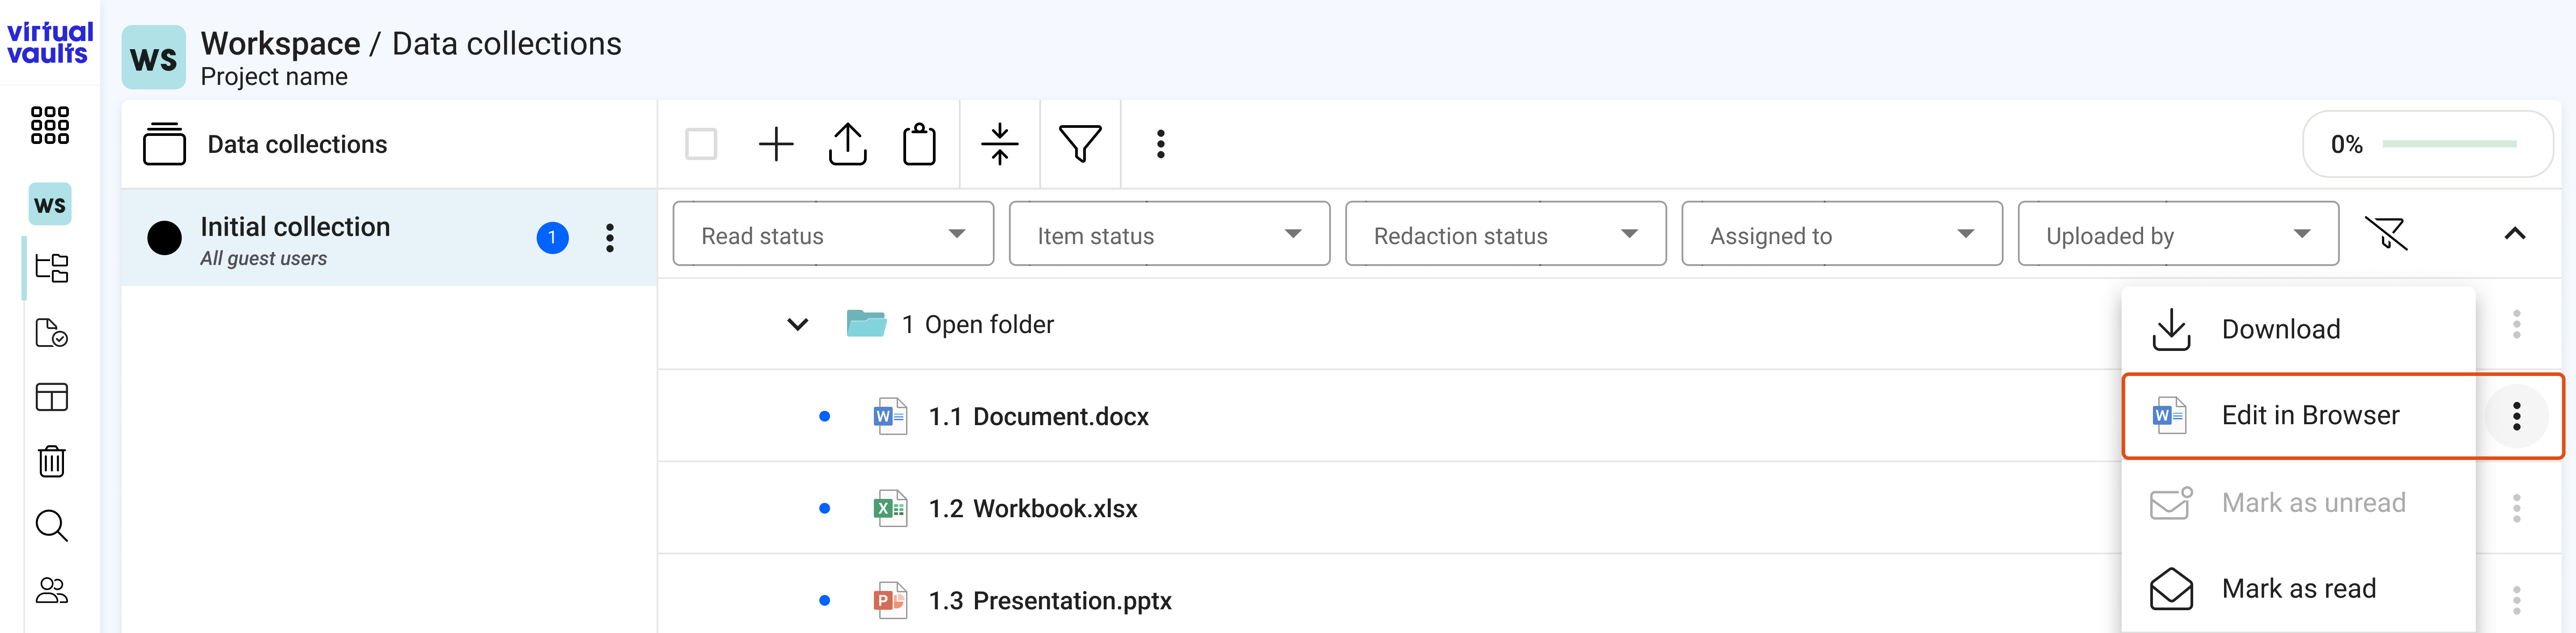
Task: Open the trash bin in sidebar
Action: pos(51,461)
